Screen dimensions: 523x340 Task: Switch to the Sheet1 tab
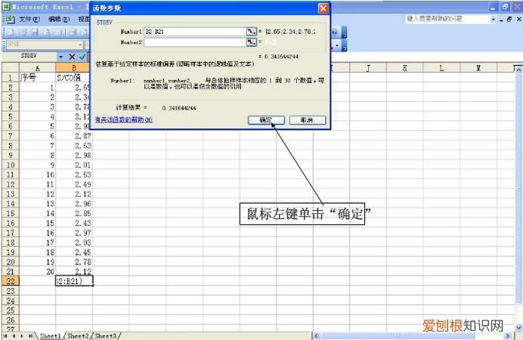[51, 335]
